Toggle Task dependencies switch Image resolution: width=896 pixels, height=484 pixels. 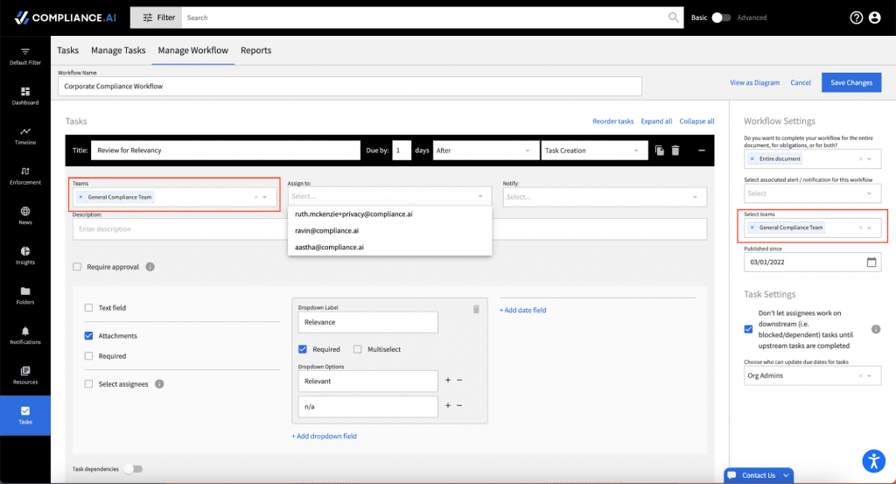(133, 469)
